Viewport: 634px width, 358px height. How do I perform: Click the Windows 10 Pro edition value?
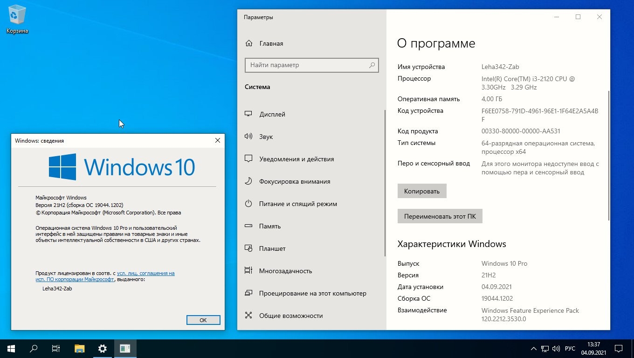point(504,263)
